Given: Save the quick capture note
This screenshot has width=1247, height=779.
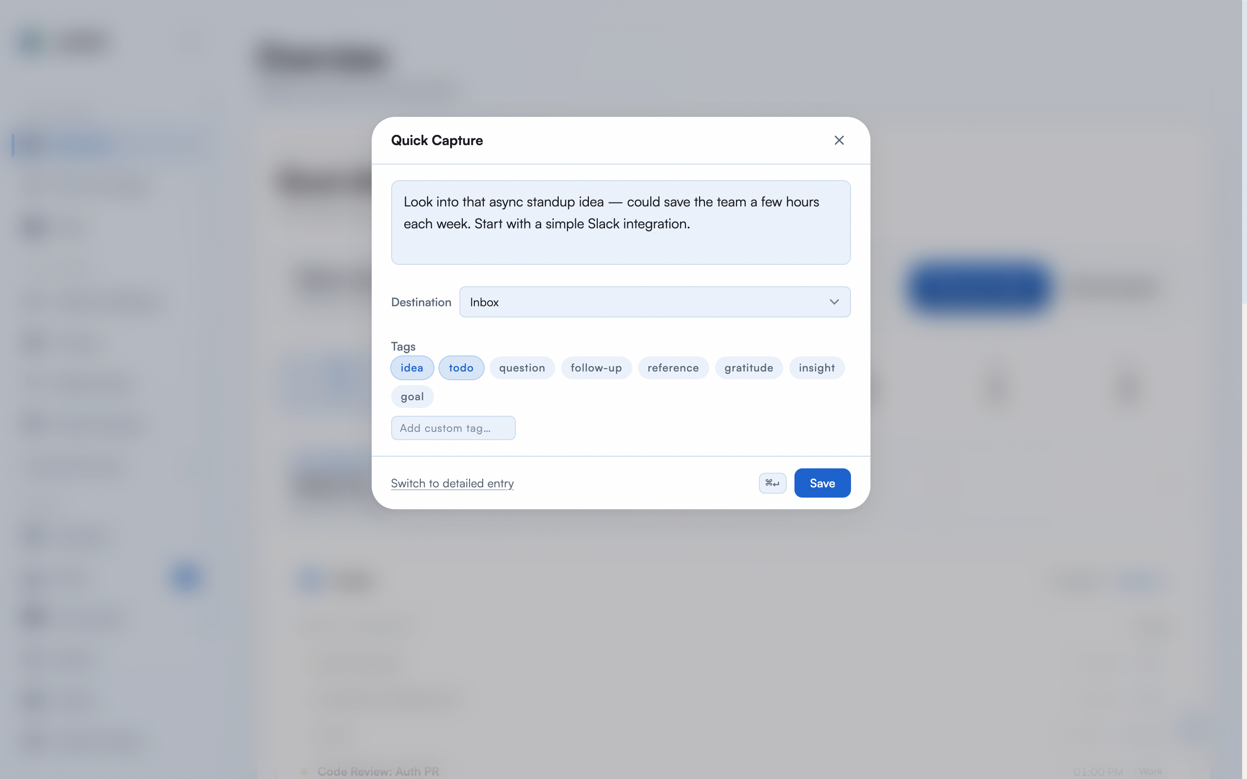Looking at the screenshot, I should (822, 483).
